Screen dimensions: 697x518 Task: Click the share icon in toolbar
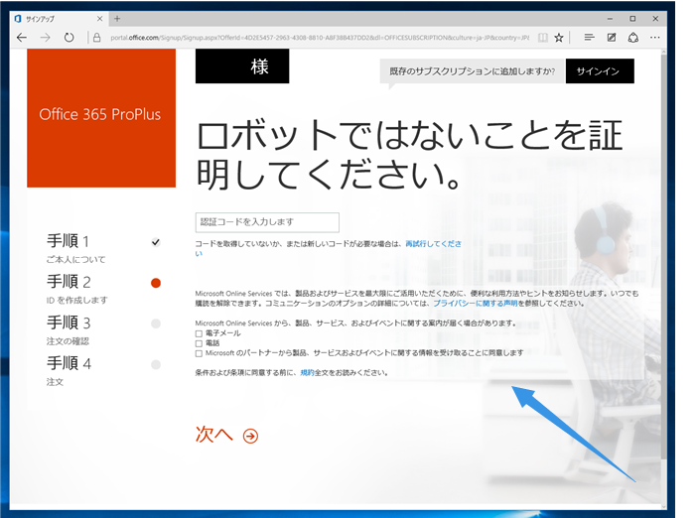tap(633, 38)
